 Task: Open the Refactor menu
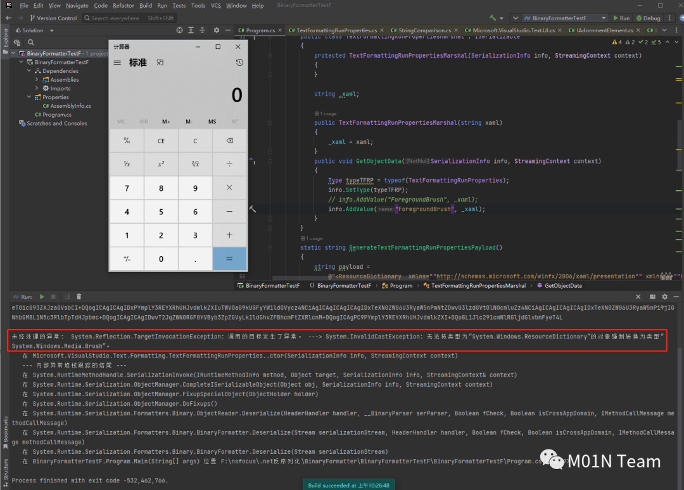pyautogui.click(x=123, y=6)
